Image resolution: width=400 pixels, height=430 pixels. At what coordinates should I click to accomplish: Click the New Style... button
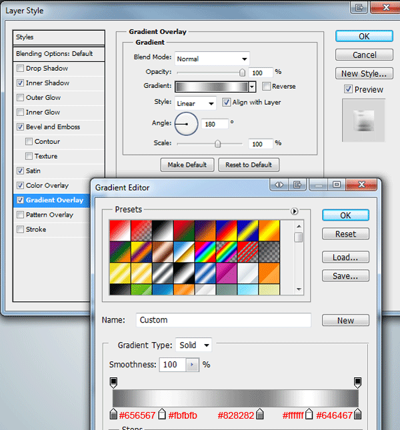click(x=364, y=73)
